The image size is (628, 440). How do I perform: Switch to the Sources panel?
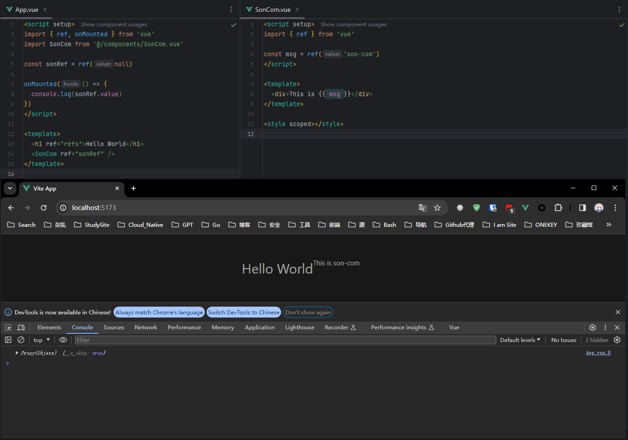(114, 328)
